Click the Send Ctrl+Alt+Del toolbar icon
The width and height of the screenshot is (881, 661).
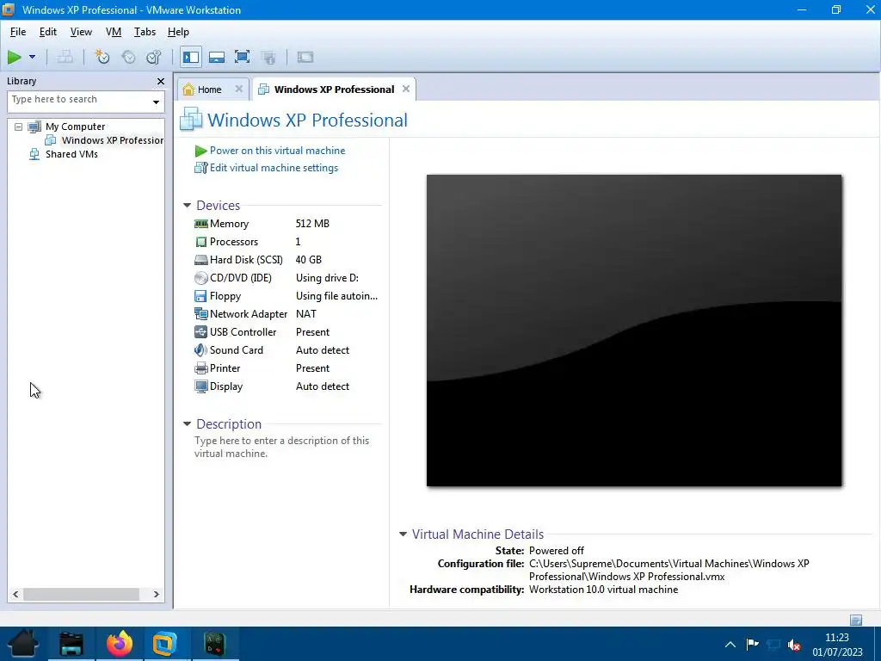[65, 57]
